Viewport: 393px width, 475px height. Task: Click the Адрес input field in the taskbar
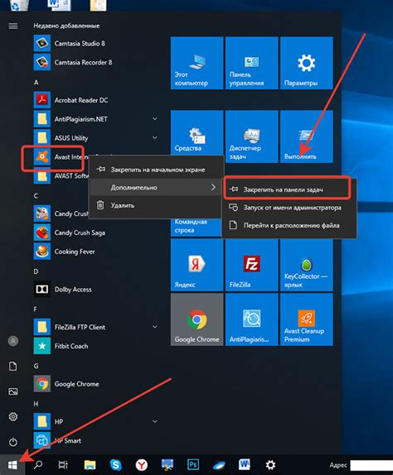tap(371, 465)
